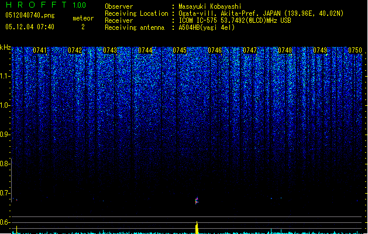Click the 0743 time marker

click(x=110, y=50)
